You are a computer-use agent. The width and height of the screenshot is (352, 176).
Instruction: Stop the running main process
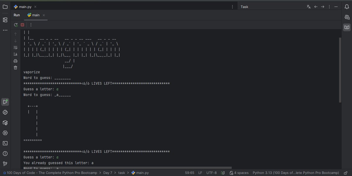coord(22,25)
